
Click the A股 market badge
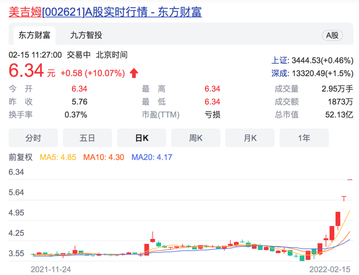tap(332, 35)
